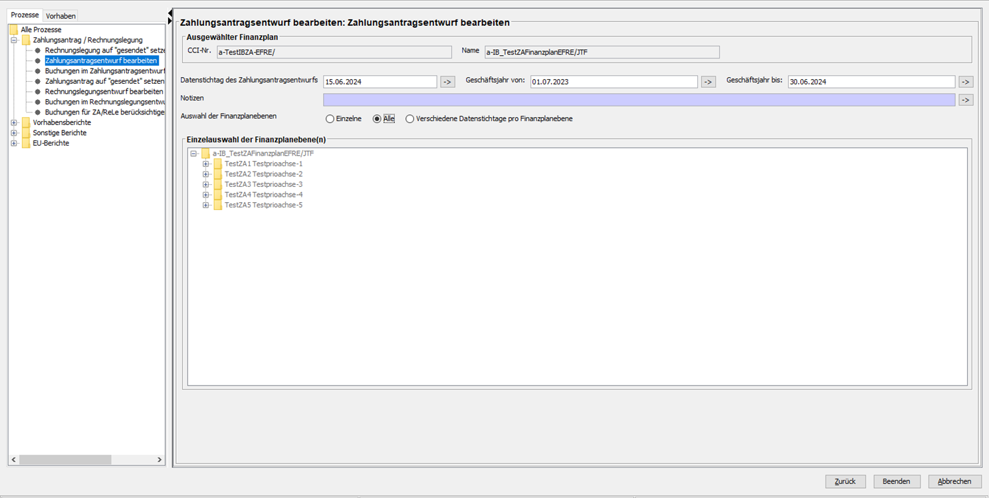The image size is (989, 498).
Task: Click arrow button next to Datenstichtag field
Action: click(447, 82)
